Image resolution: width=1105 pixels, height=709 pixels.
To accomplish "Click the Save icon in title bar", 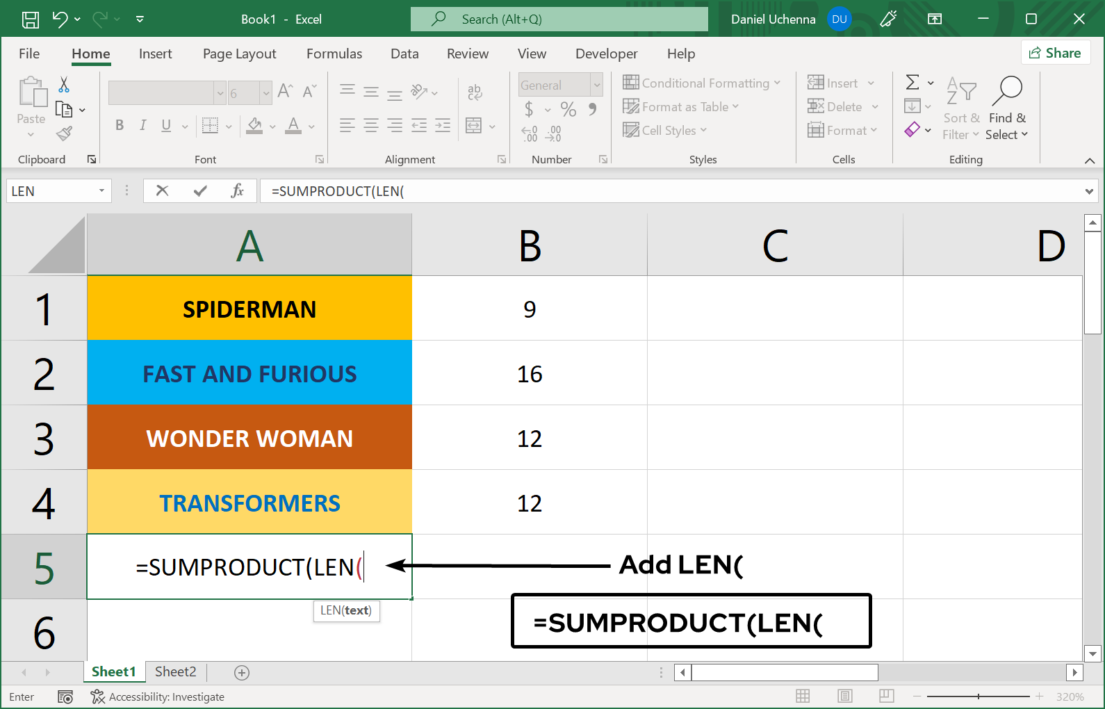I will pyautogui.click(x=31, y=19).
